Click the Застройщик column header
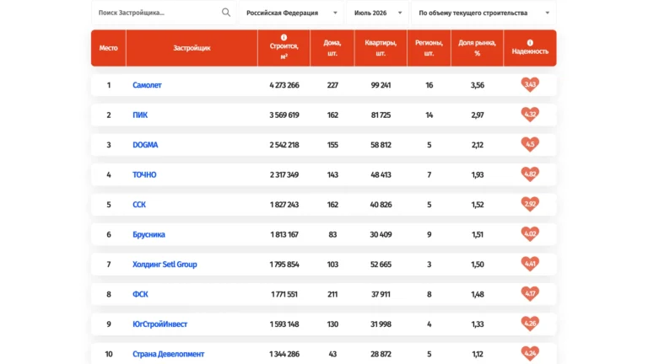The image size is (648, 364). 192,48
